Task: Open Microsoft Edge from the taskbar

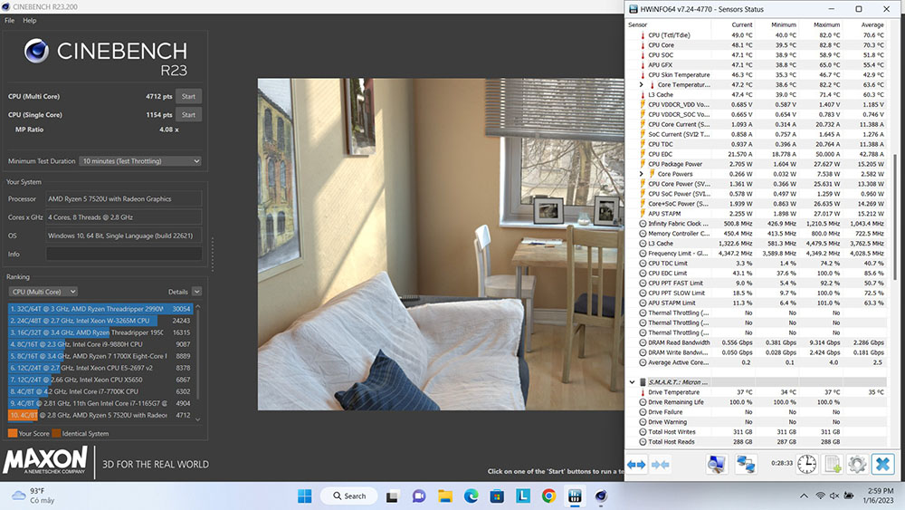Action: [471, 496]
